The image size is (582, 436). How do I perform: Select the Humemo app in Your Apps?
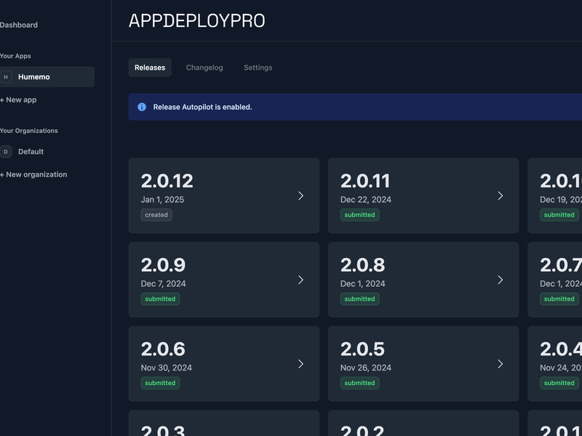pos(33,76)
